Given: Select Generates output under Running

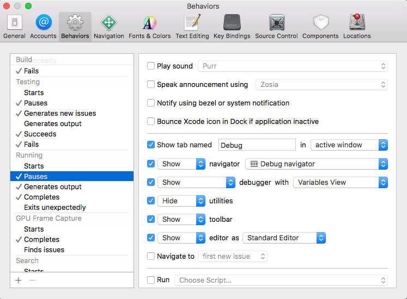Looking at the screenshot, I should [x=53, y=187].
